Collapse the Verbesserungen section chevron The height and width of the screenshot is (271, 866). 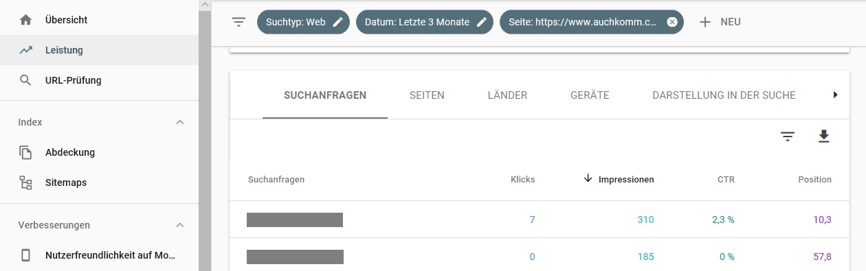point(180,225)
